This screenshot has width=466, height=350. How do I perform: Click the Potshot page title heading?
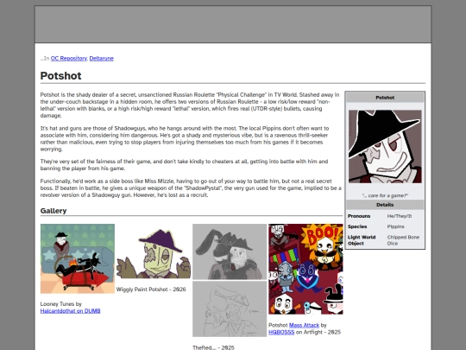[61, 75]
